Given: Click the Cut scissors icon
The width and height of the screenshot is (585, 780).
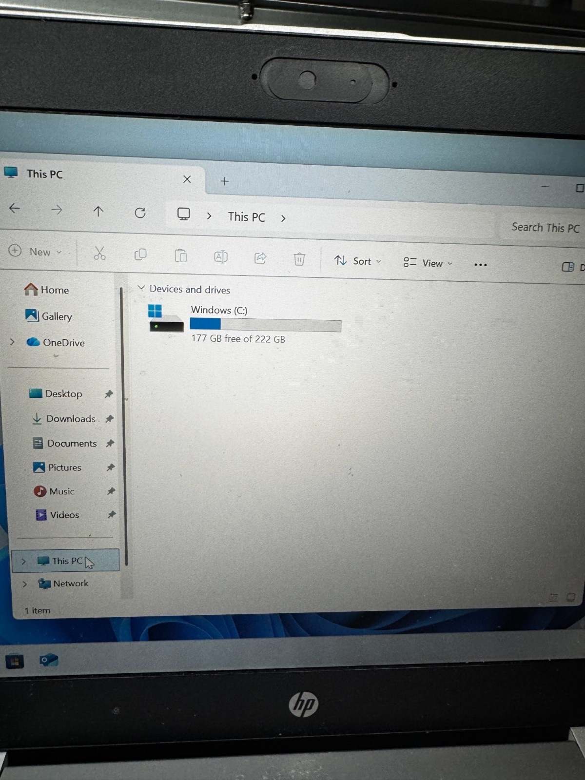Looking at the screenshot, I should coord(99,253).
